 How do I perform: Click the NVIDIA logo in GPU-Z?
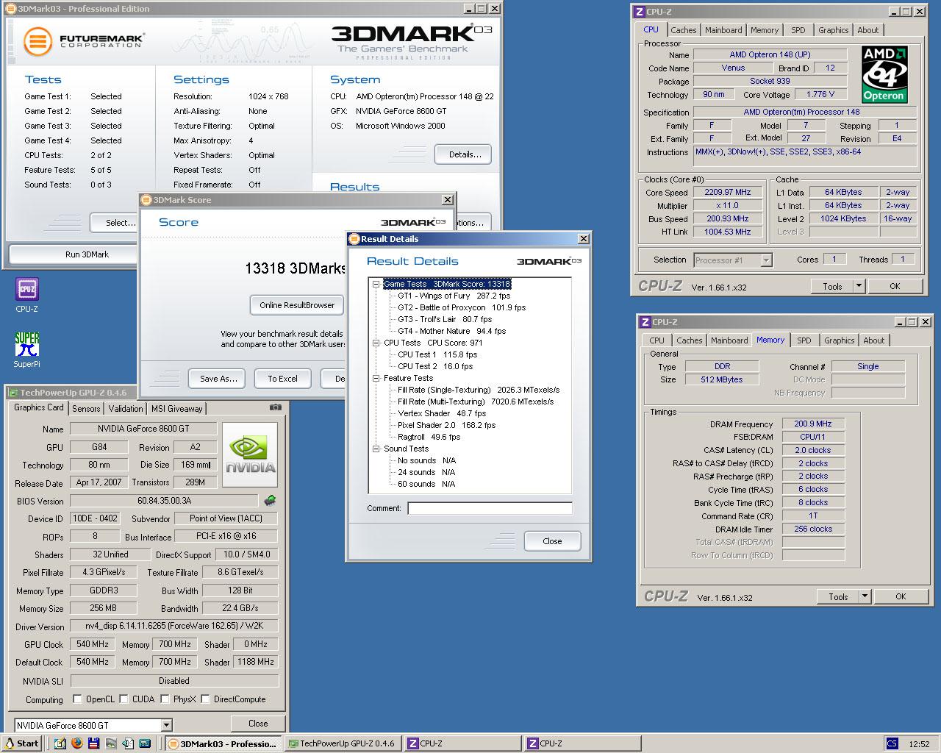tap(250, 455)
